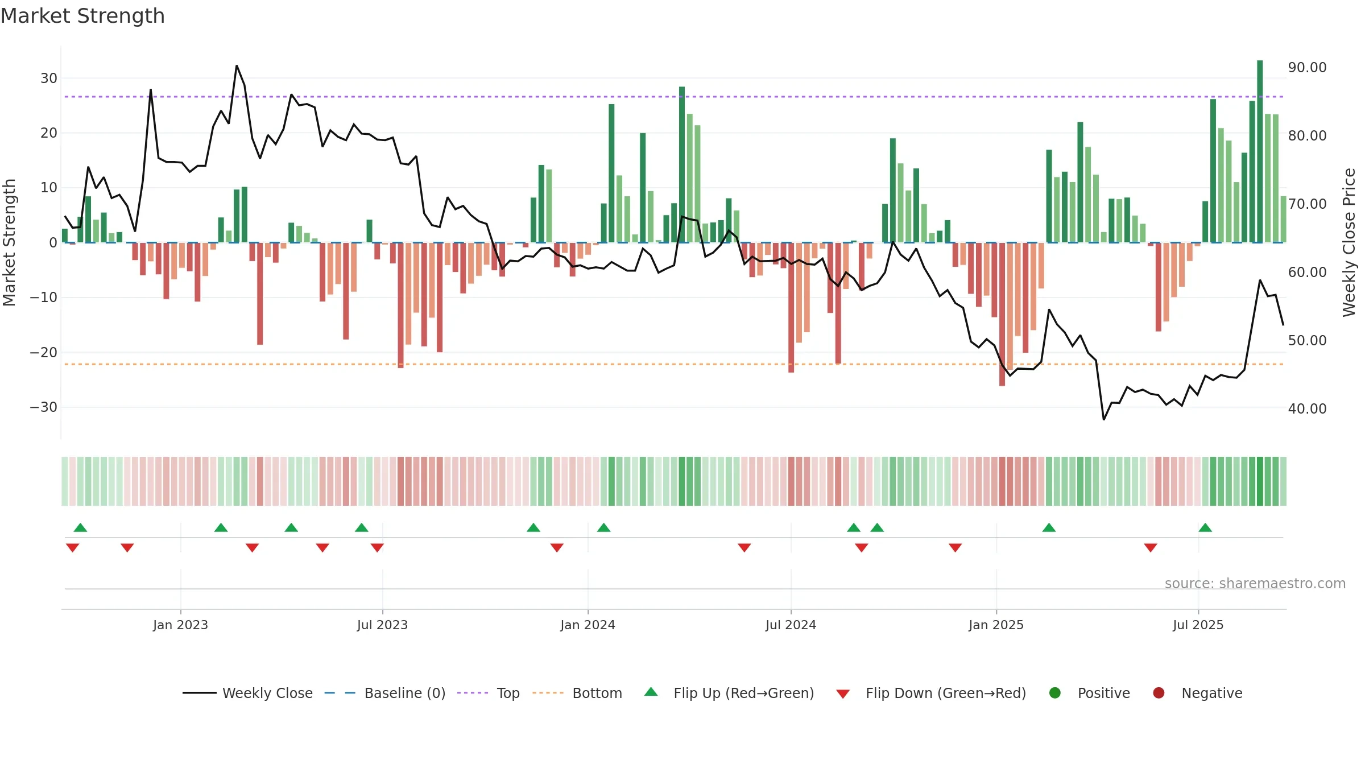Click the −30 market strength axis label

44,407
